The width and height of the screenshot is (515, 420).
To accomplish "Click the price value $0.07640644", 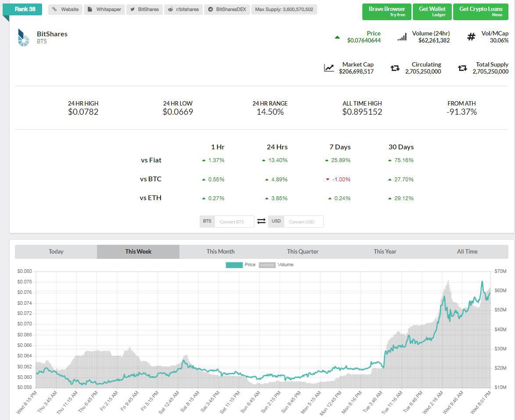I will pos(364,40).
